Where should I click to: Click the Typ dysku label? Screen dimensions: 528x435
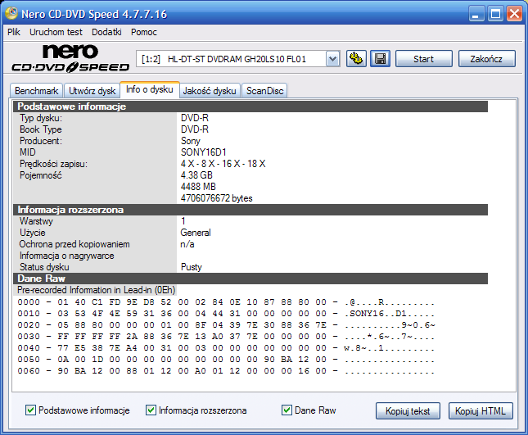click(x=41, y=118)
